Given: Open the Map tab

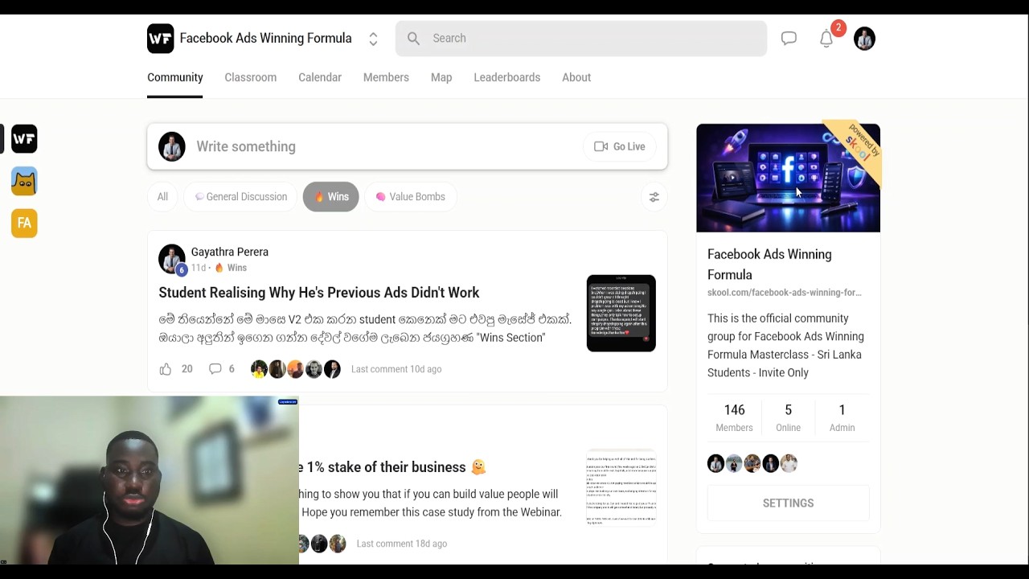Looking at the screenshot, I should (441, 77).
